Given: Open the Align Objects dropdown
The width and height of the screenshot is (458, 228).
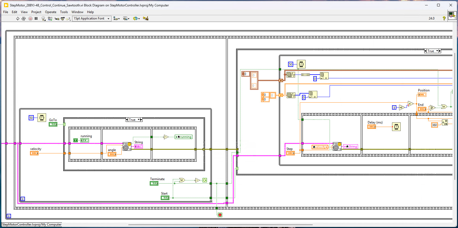Looking at the screenshot, I should coord(116,18).
